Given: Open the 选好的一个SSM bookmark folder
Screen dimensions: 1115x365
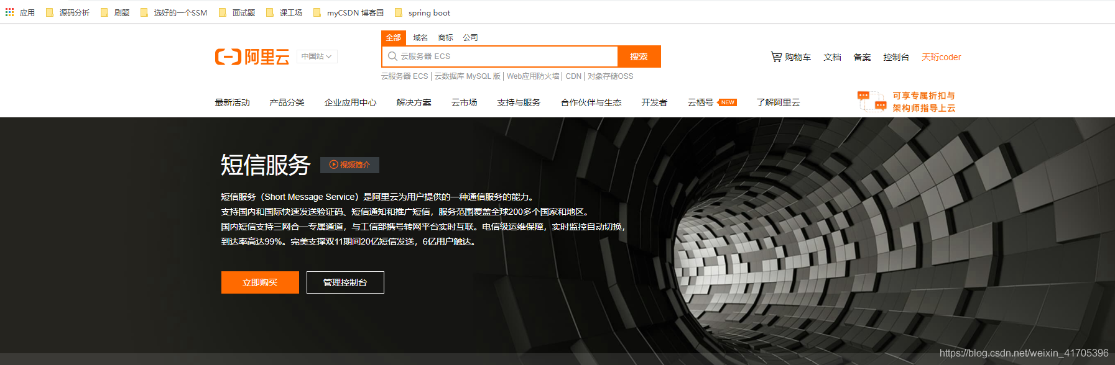Looking at the screenshot, I should 173,12.
